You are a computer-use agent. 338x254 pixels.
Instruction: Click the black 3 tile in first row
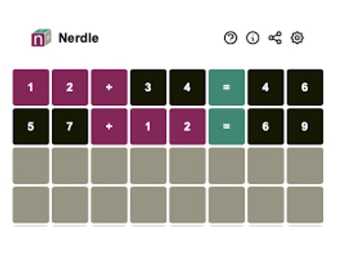[x=148, y=87]
